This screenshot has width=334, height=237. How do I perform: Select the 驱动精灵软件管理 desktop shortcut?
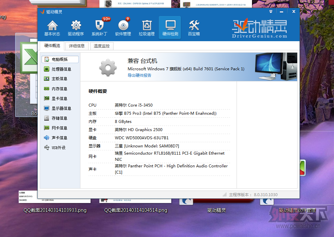click(297, 210)
